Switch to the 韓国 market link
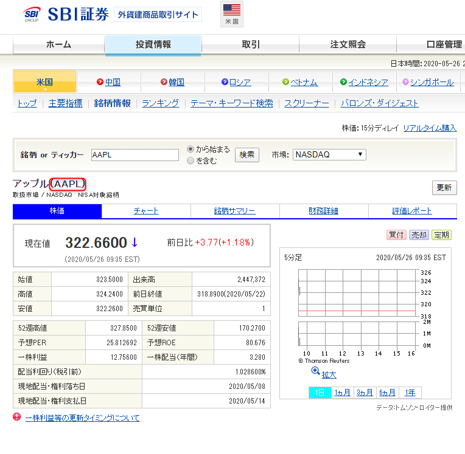The height and width of the screenshot is (454, 465). tap(177, 82)
